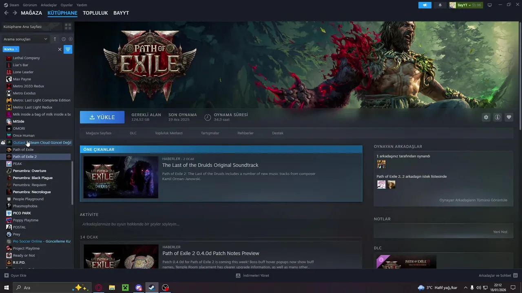Screen dimensions: 522x293
Task: Open İndirmeleri Yönet downloads
Action: click(x=252, y=276)
